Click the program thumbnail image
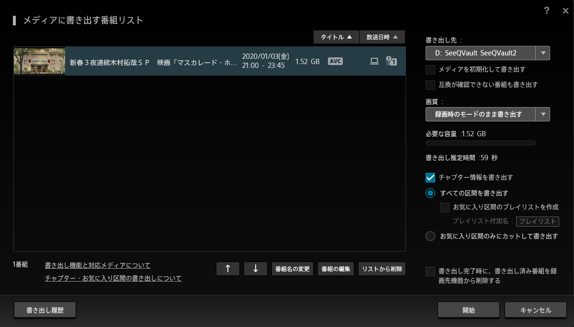Screen dimensions: 574x327 [x=39, y=61]
